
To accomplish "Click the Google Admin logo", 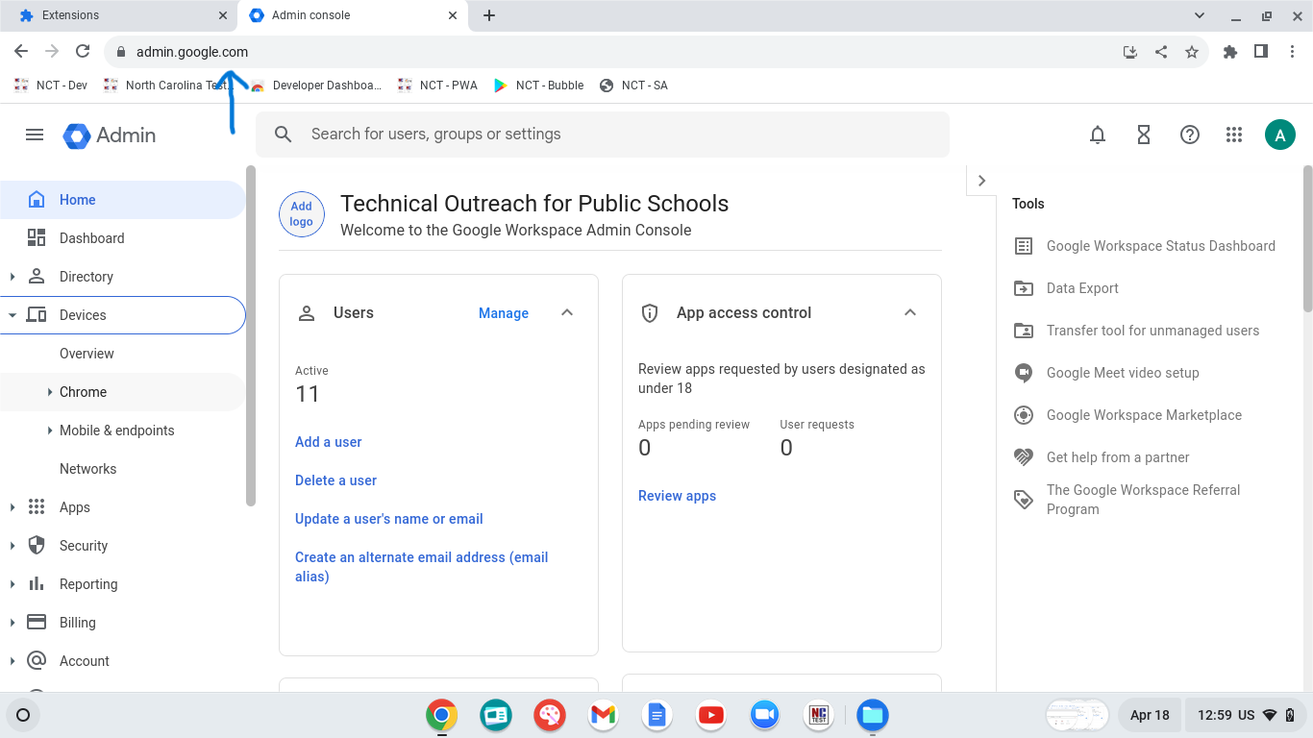I will (110, 135).
